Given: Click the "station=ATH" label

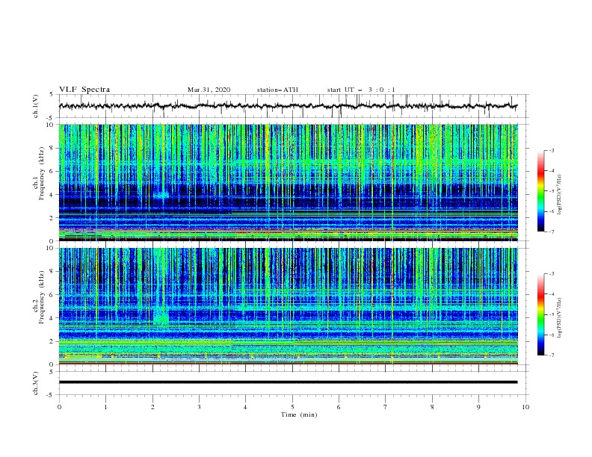Looking at the screenshot, I should point(277,90).
